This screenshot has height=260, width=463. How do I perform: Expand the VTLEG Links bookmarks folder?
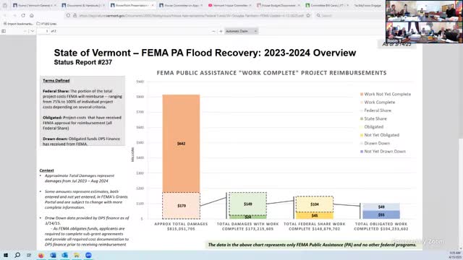pos(46,24)
